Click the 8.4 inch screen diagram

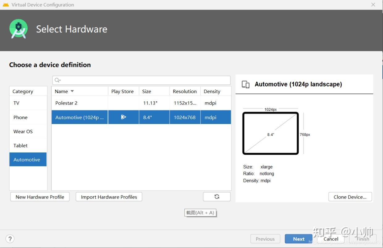[270, 133]
